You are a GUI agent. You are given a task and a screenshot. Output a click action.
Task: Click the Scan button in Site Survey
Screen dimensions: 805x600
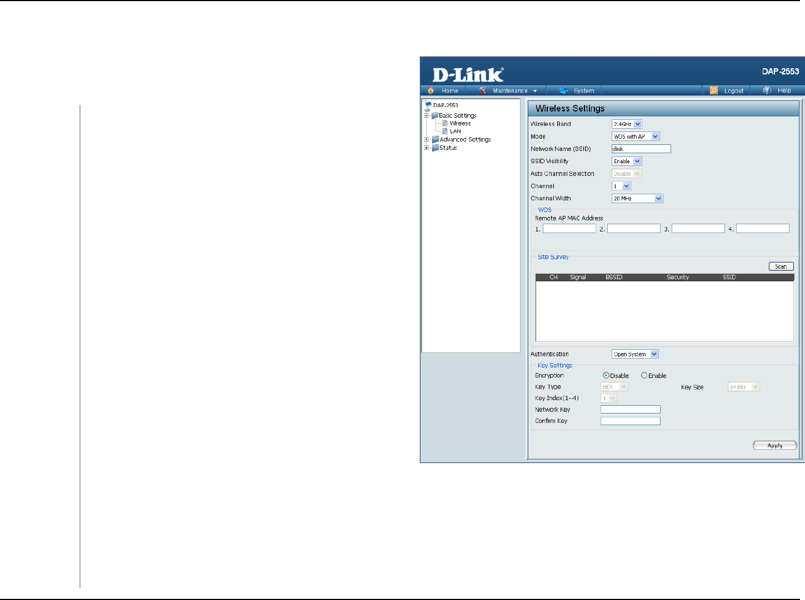coord(781,266)
